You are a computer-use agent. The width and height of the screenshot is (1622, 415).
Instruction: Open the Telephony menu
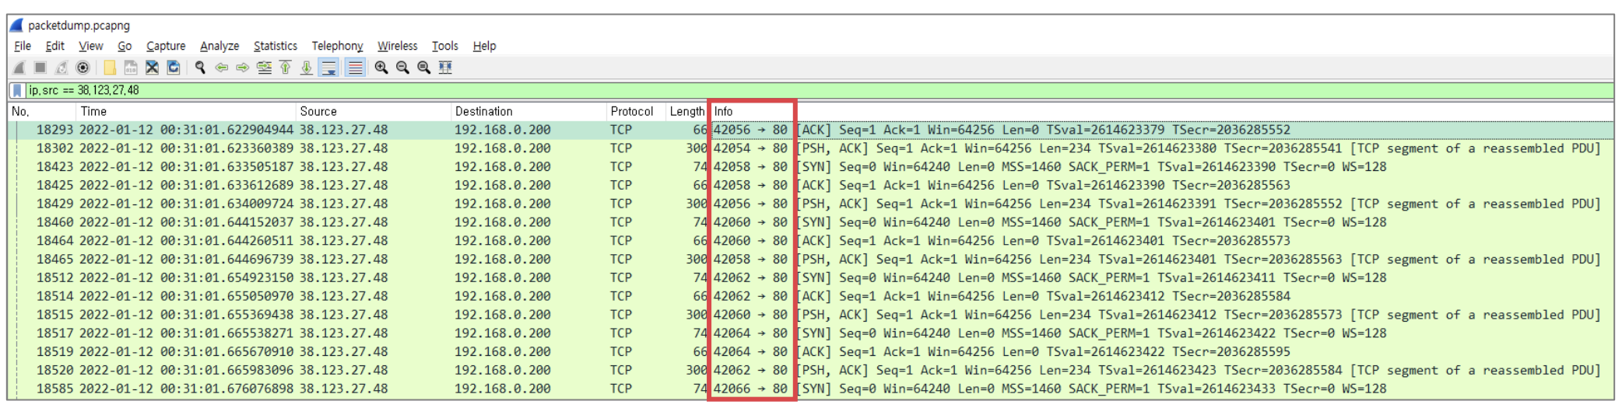[337, 46]
